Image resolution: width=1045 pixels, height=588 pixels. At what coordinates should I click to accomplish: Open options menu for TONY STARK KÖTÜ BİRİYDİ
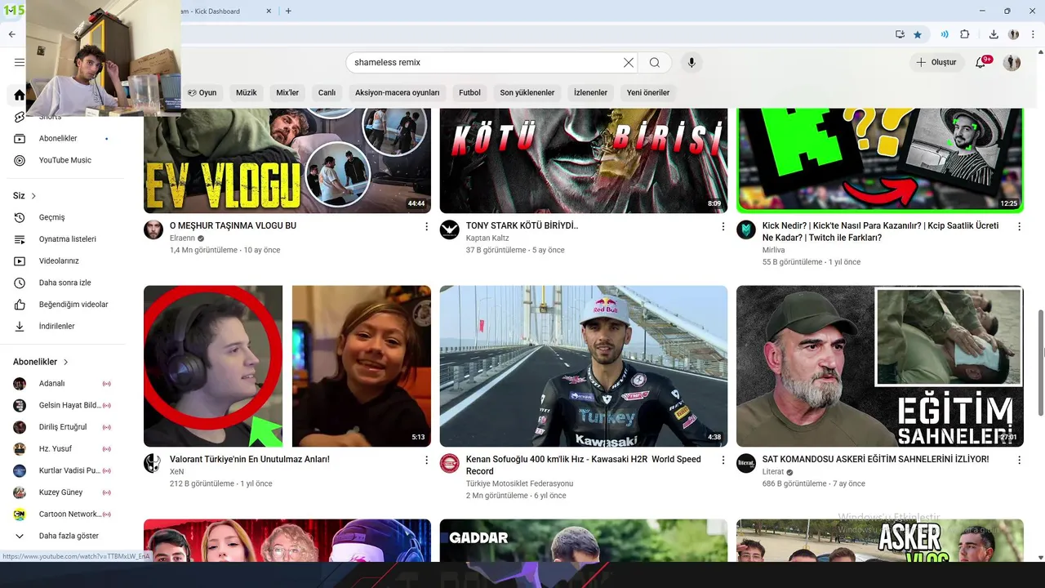[x=723, y=226]
